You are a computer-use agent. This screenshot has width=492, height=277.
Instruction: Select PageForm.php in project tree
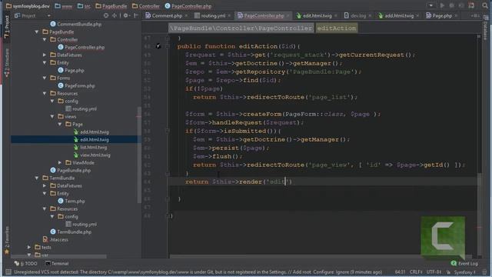[76, 85]
